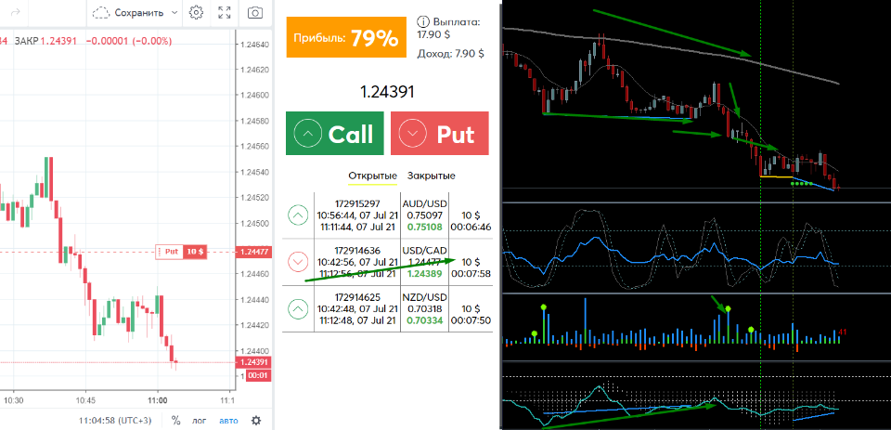The height and width of the screenshot is (430, 891).
Task: Click the Выплата: 17.90 $ text
Action: pos(448,28)
